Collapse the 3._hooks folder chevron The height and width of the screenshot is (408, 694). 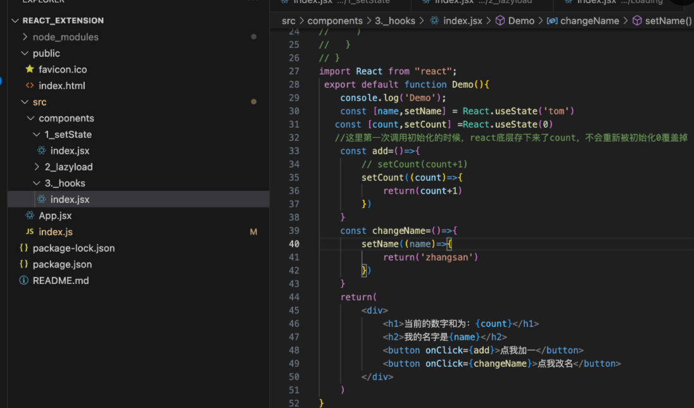(x=37, y=183)
